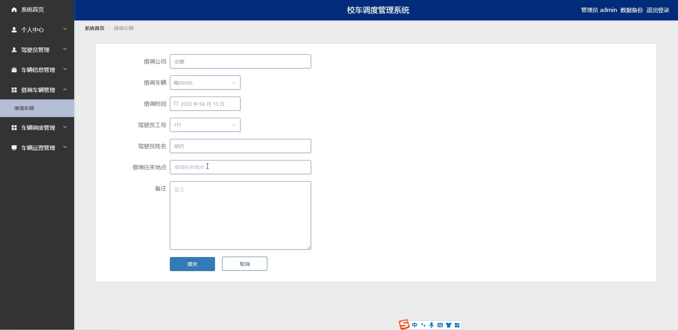
Task: Click 退出登录 to log out
Action: click(658, 10)
